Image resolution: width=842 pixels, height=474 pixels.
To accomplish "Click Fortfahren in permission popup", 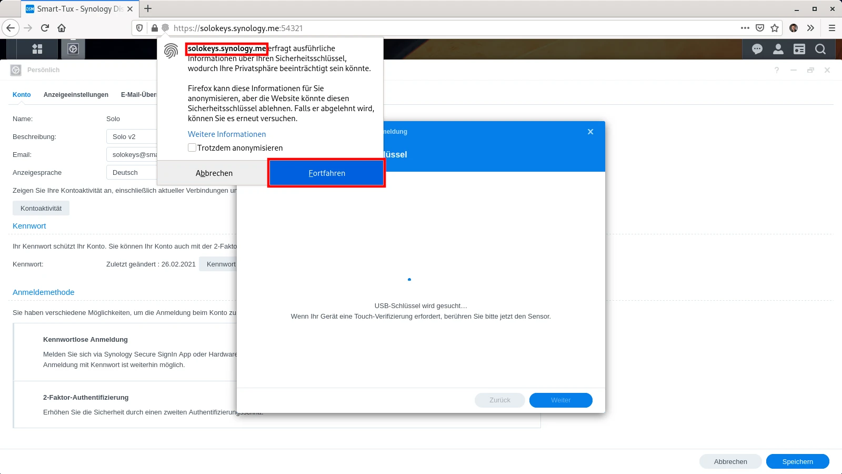I will (327, 173).
